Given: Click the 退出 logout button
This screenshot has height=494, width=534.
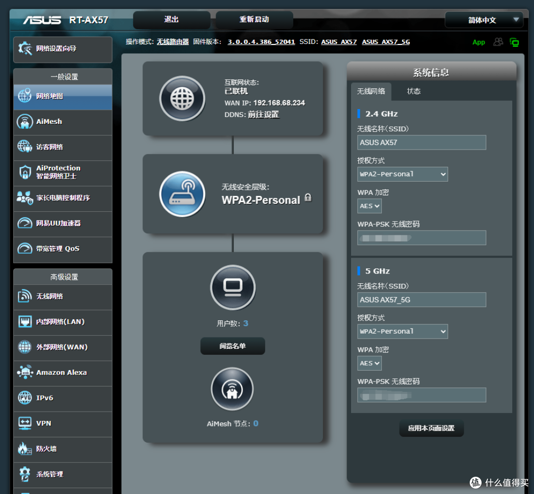Looking at the screenshot, I should (171, 20).
